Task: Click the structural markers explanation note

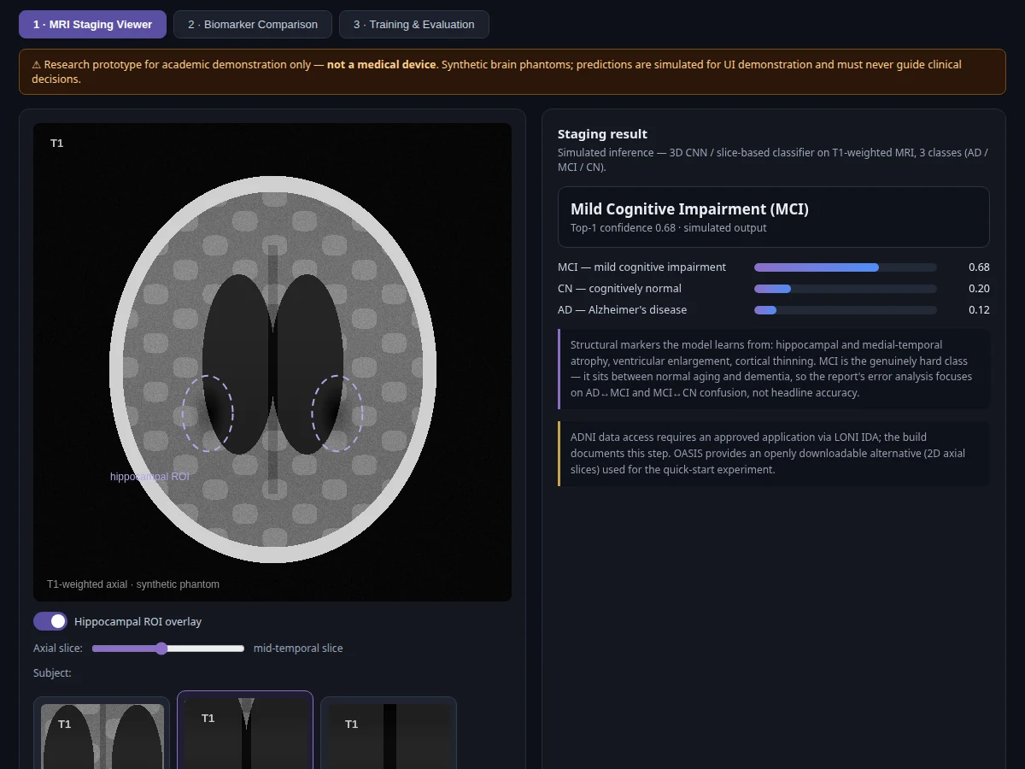Action: (774, 369)
